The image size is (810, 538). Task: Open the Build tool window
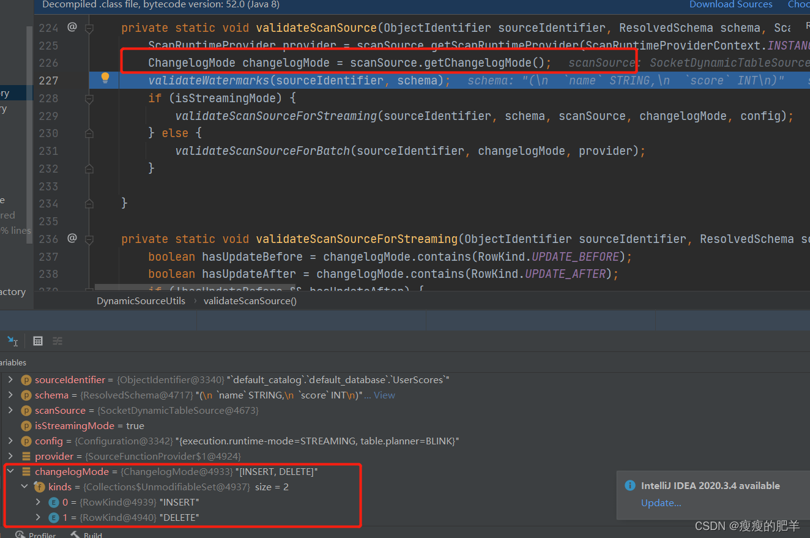point(86,535)
